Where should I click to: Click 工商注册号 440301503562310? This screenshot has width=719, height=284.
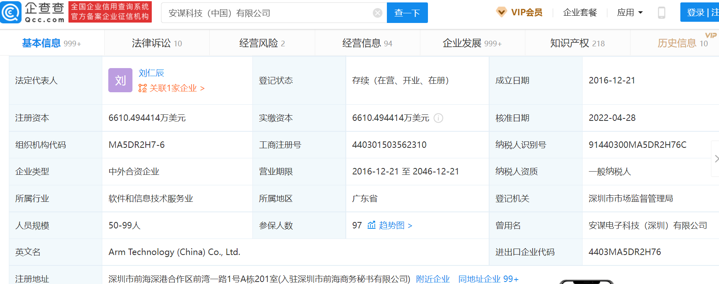389,145
